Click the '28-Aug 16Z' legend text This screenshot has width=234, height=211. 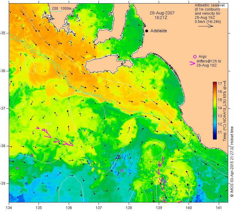[205, 18]
